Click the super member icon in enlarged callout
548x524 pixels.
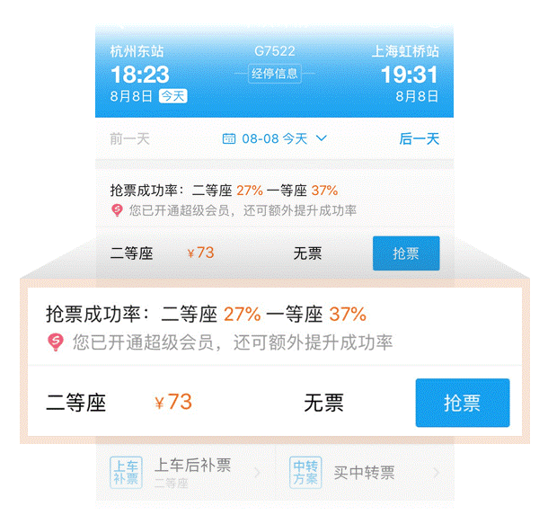point(57,342)
